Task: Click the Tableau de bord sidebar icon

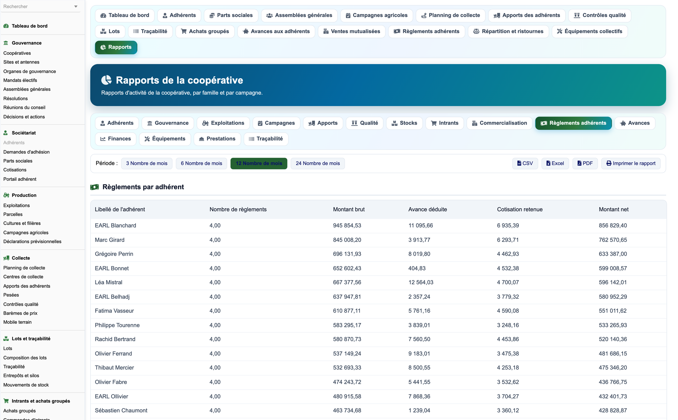Action: click(x=6, y=26)
